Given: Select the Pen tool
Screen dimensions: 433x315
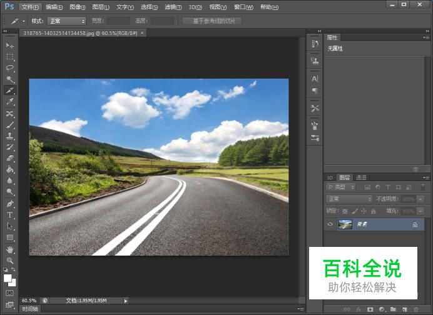Looking at the screenshot, I should coord(10,204).
